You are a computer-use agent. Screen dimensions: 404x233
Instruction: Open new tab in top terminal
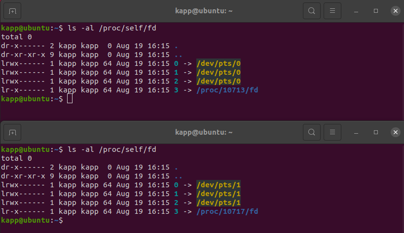(x=12, y=10)
